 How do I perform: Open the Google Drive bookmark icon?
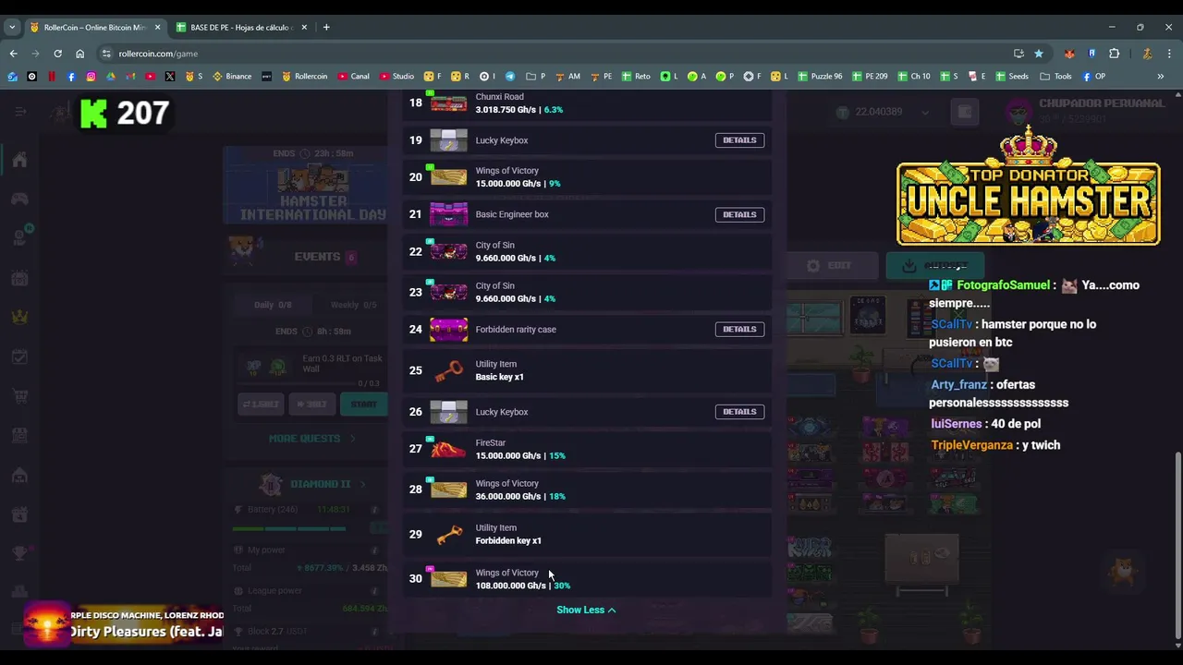click(111, 77)
